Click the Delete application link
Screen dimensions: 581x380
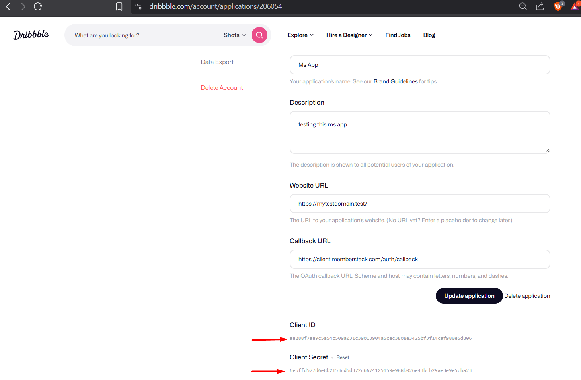click(527, 296)
